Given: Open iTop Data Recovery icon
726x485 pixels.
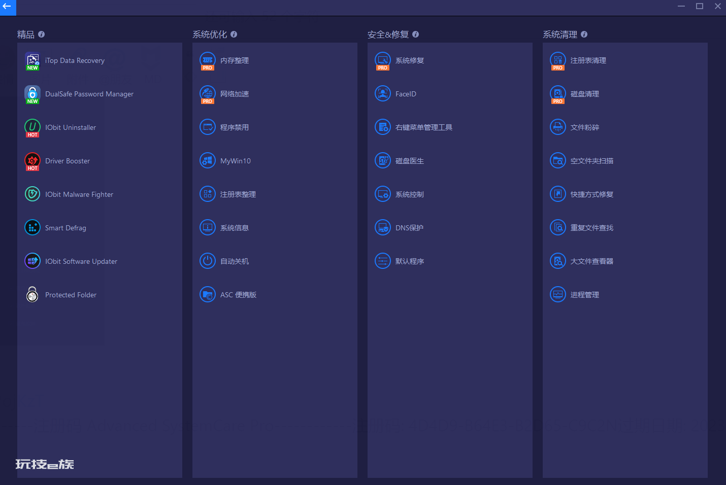Looking at the screenshot, I should (32, 60).
